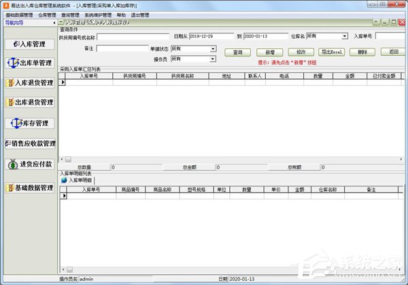Focus the 供货商编号或名称 input field
The width and height of the screenshot is (408, 285).
133,37
